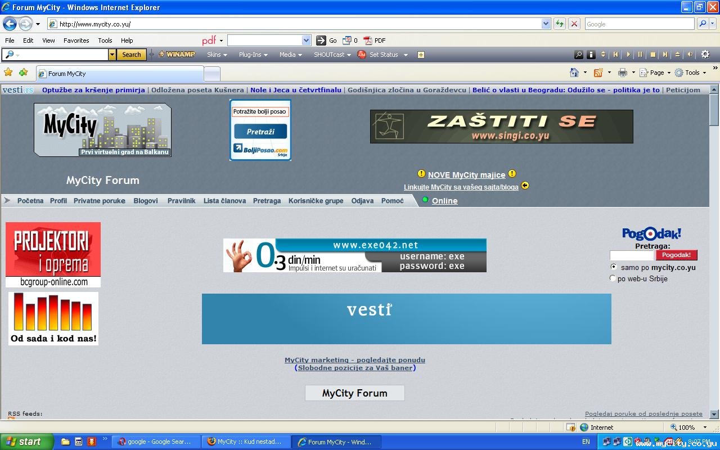Click the Add to Favorites icon
The width and height of the screenshot is (720, 450).
pos(23,73)
